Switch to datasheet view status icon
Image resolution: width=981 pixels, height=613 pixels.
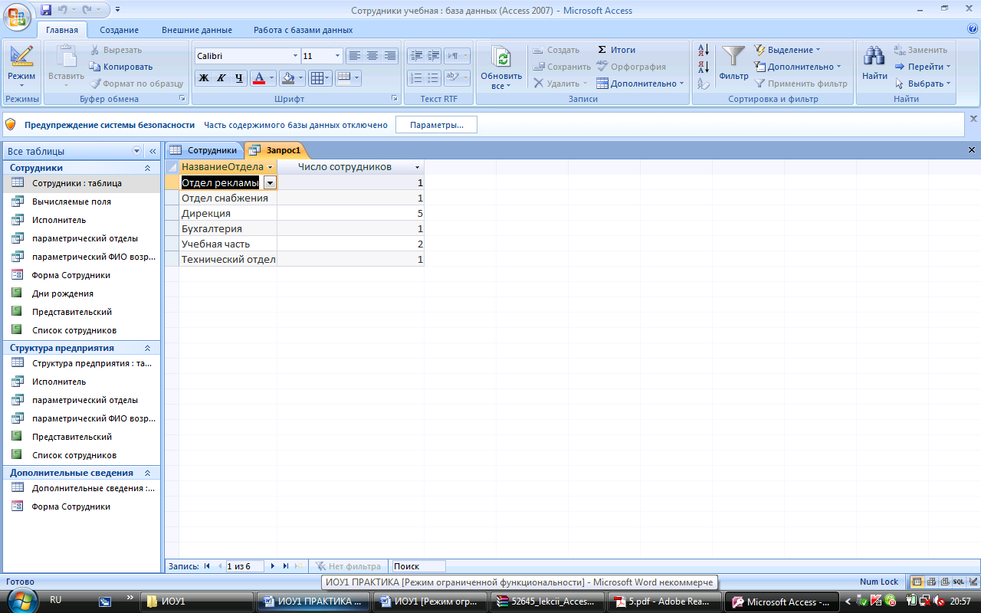[917, 582]
